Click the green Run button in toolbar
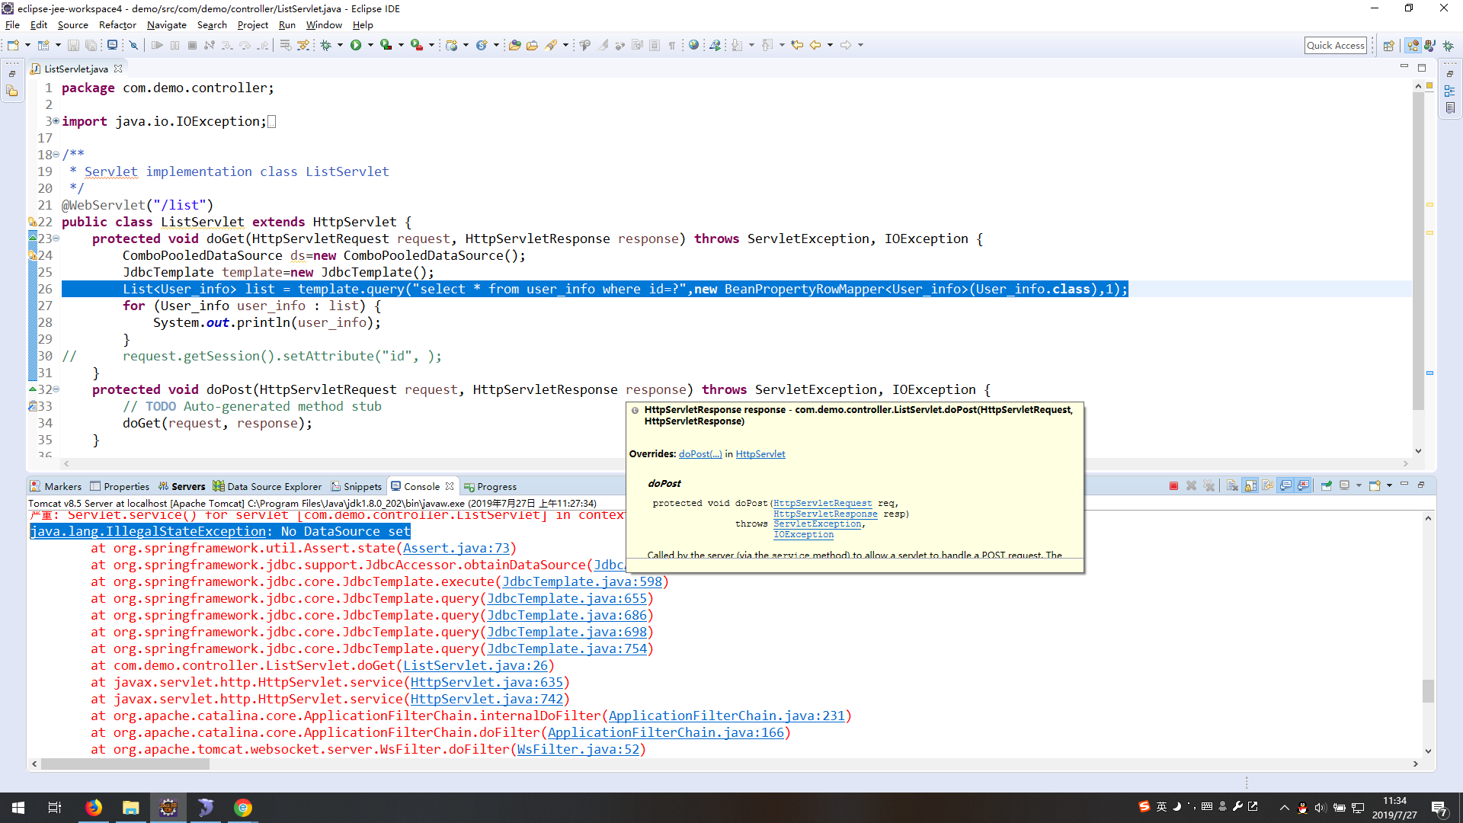The width and height of the screenshot is (1463, 823). [x=356, y=45]
